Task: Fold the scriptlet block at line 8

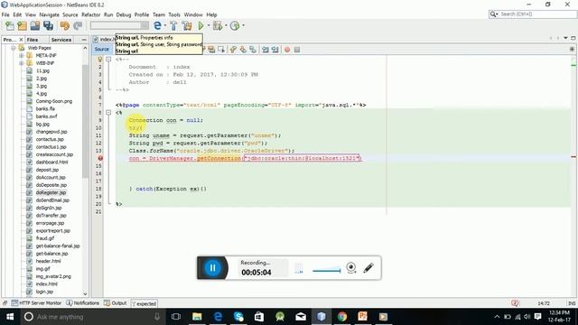Action: (x=108, y=112)
